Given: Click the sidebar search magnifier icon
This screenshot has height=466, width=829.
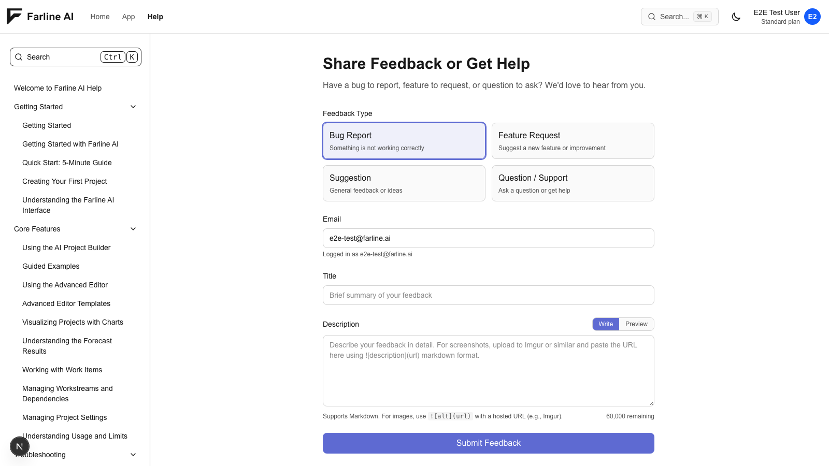Looking at the screenshot, I should (x=19, y=57).
